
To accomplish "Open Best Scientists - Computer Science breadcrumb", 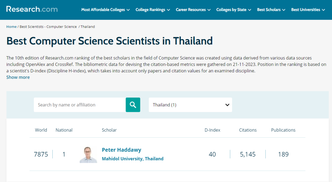I will click(48, 27).
